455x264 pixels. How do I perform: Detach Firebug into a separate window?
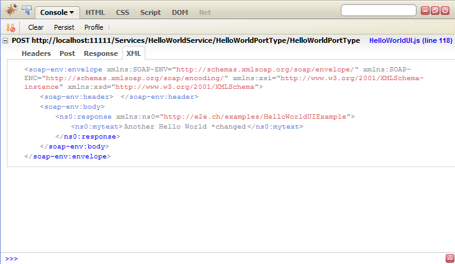click(435, 11)
